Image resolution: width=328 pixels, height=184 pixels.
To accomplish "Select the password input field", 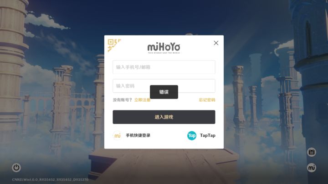I will pos(164,86).
